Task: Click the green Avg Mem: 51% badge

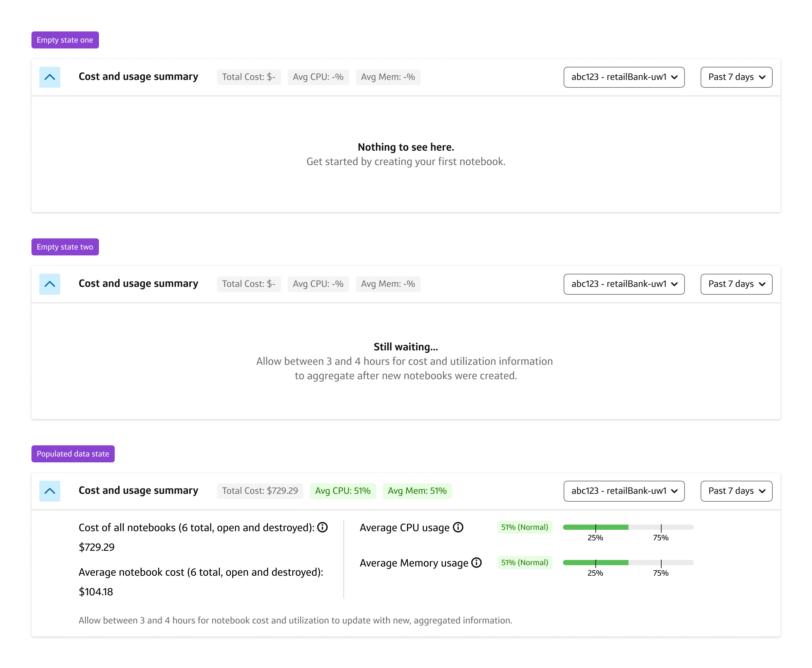Action: click(x=416, y=491)
